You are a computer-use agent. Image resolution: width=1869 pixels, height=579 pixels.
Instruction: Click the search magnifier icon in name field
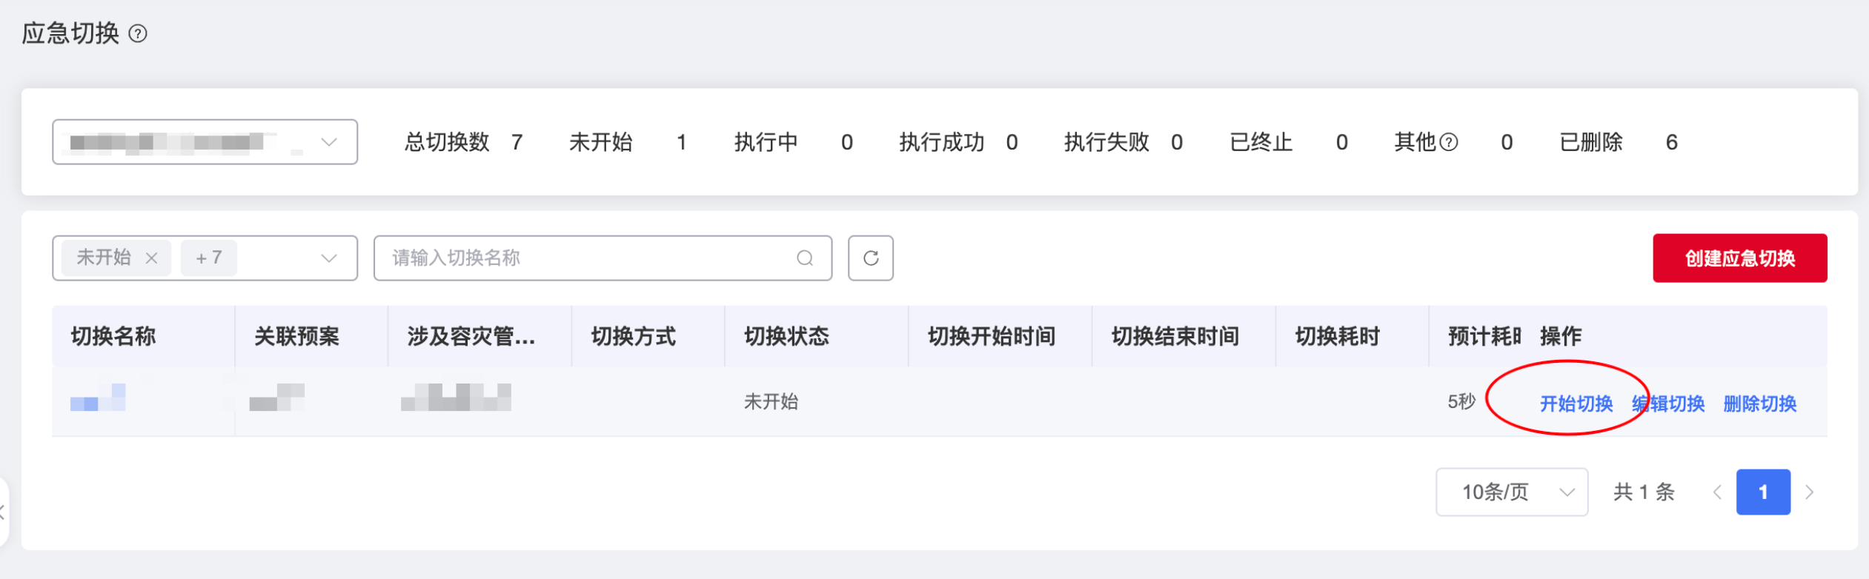click(805, 258)
